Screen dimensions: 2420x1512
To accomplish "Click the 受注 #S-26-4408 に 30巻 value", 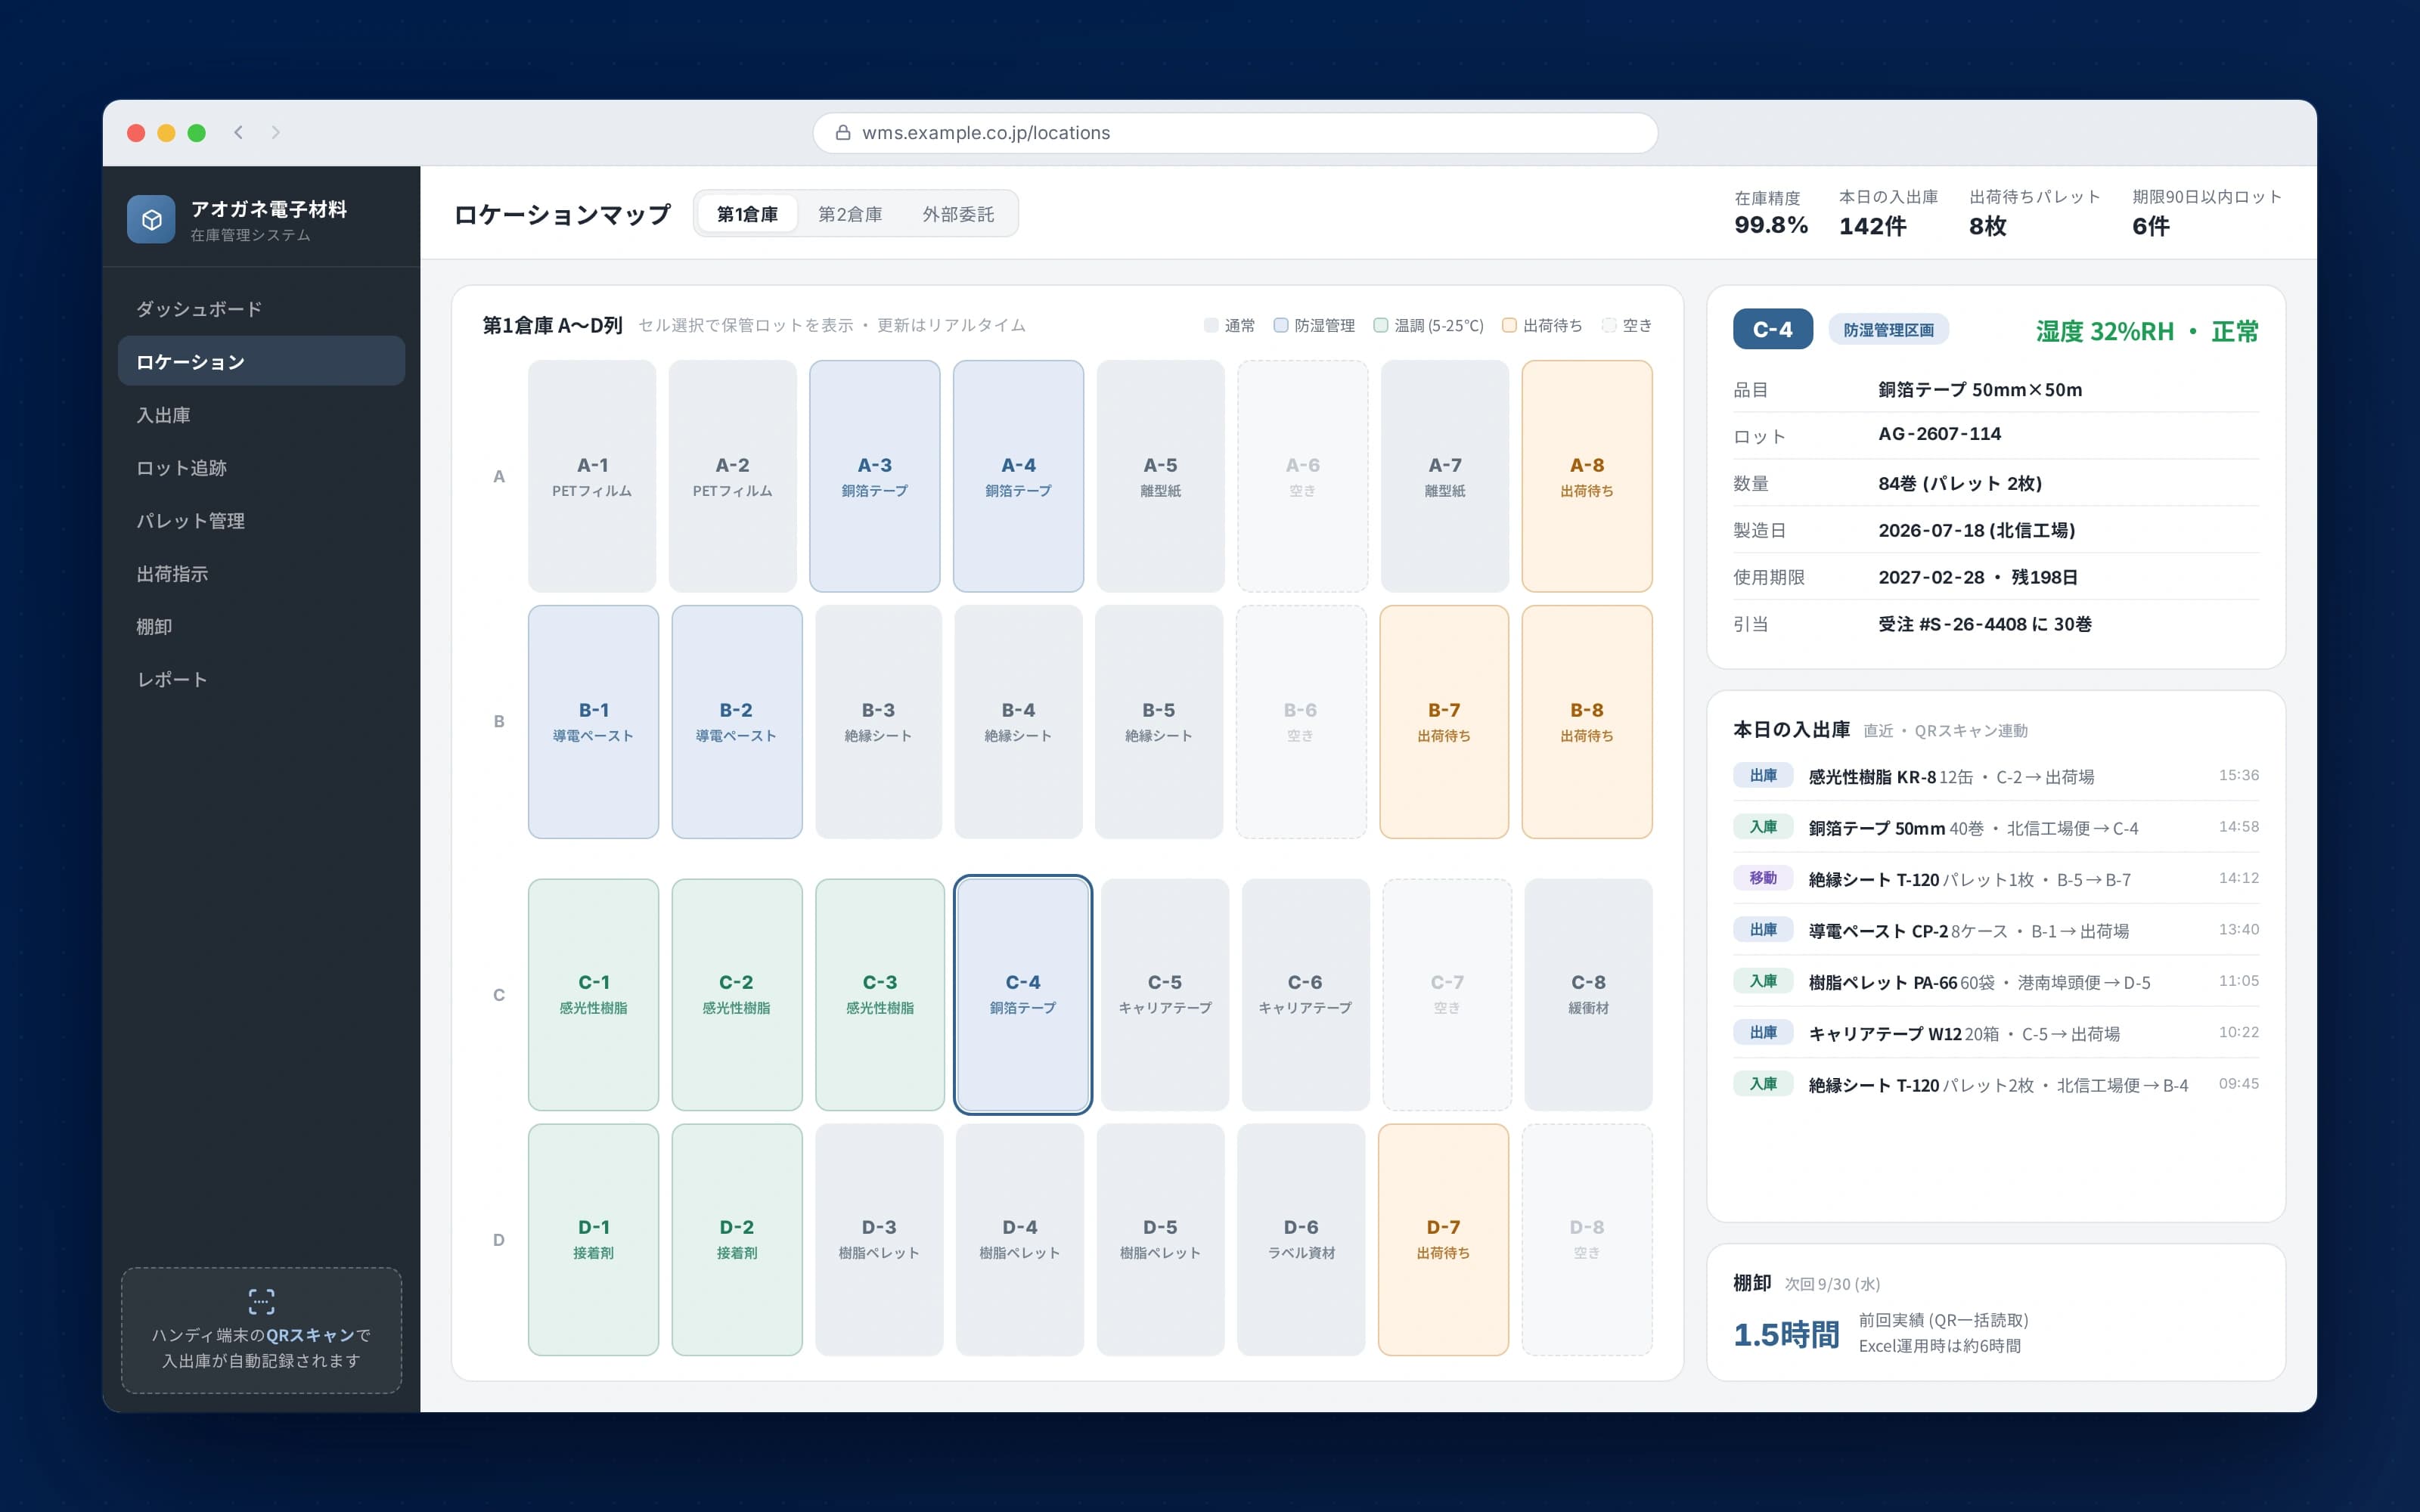I will [x=1984, y=624].
